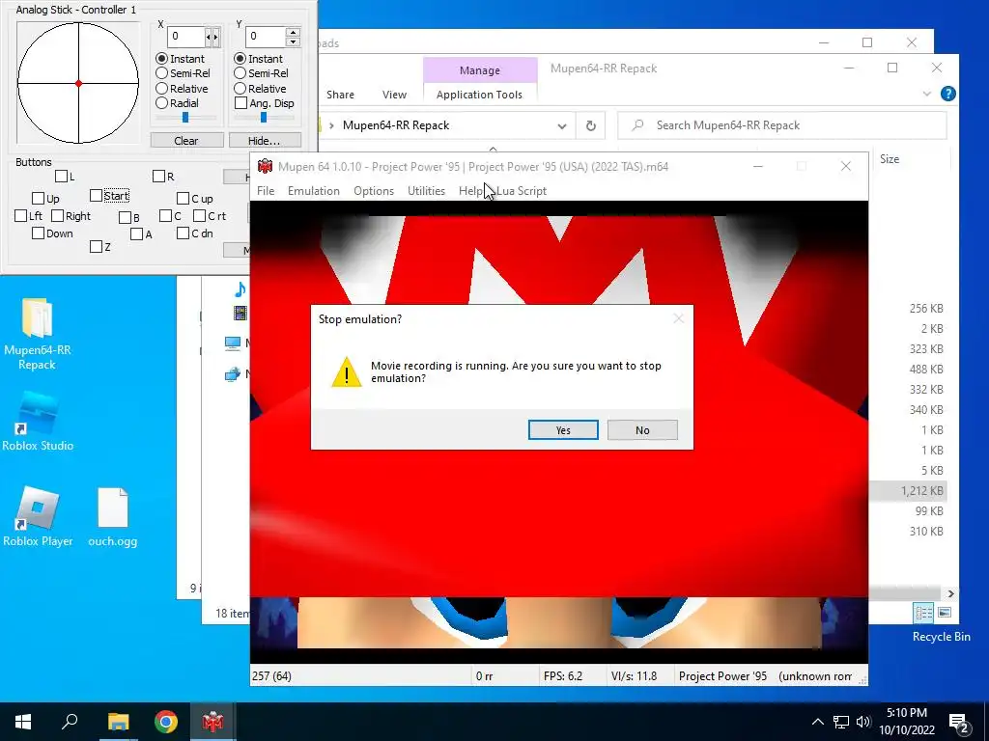The height and width of the screenshot is (741, 989).
Task: Open Roblox Player desktop shortcut
Action: click(x=38, y=515)
